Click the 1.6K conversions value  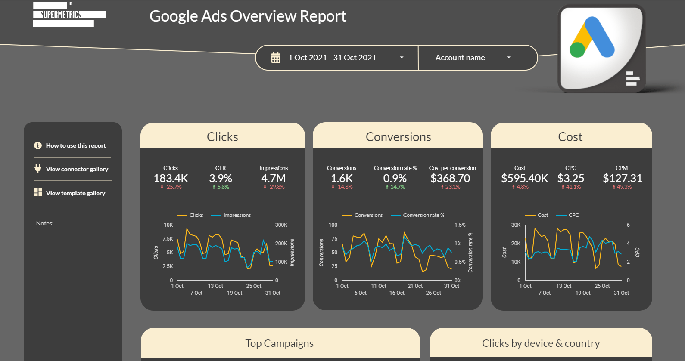coord(342,178)
